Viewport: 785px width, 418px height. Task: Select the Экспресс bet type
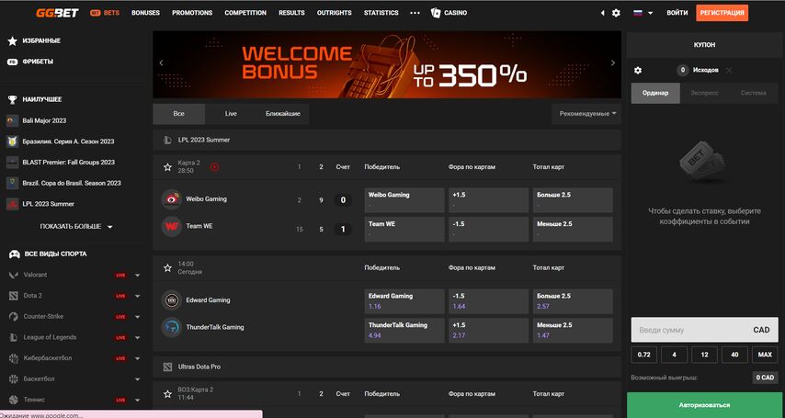704,93
